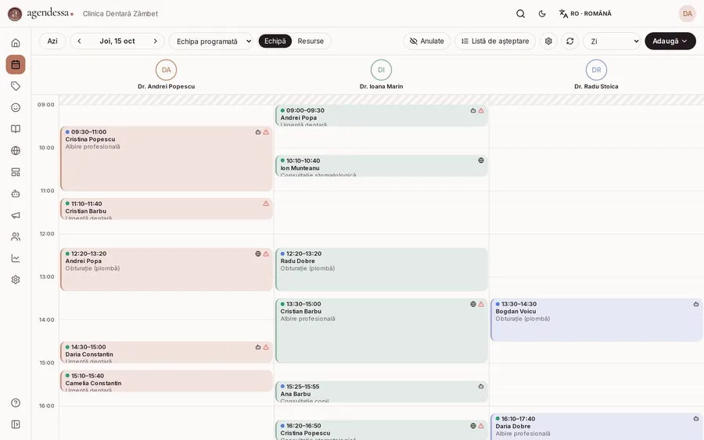Open the robot icon in the sidebar
Viewport: 704px width, 440px height.
[16, 193]
